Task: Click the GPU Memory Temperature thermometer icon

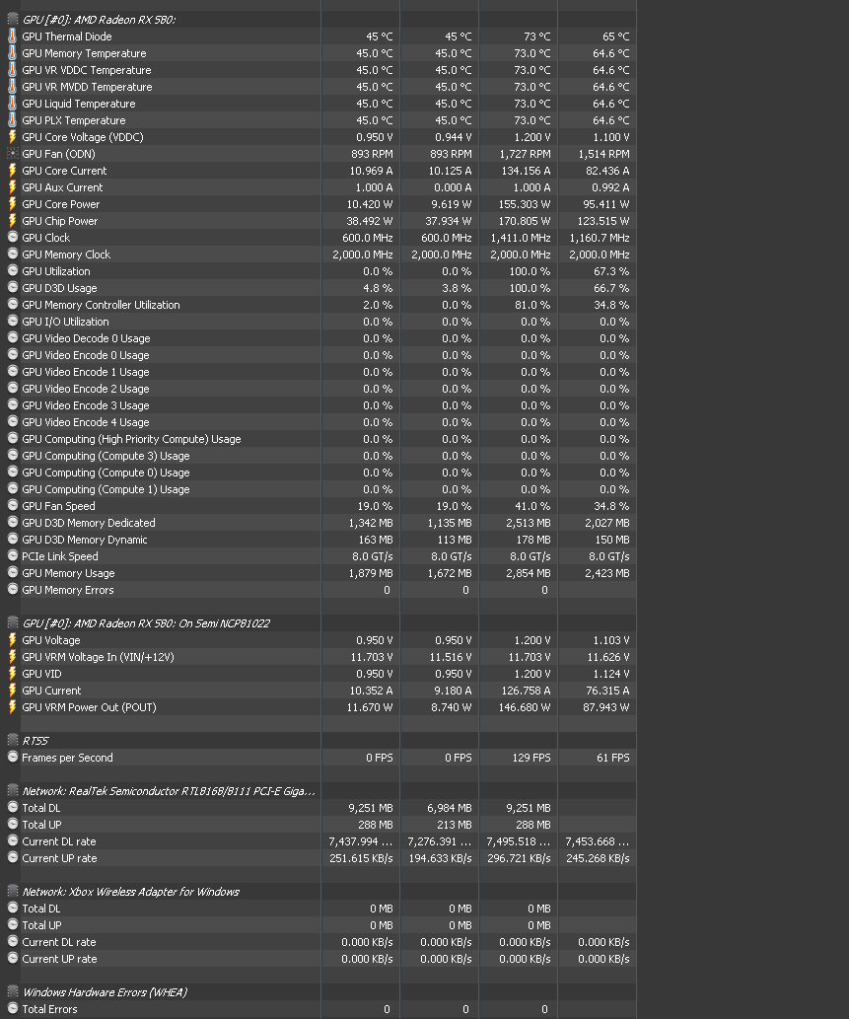Action: point(12,53)
